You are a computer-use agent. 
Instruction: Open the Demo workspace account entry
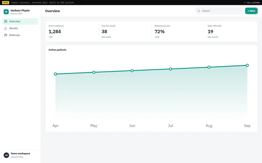click(20, 155)
